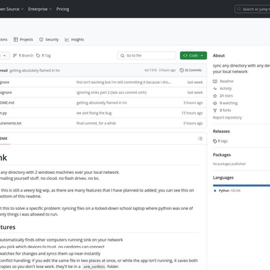Click the Security shield icon

[41, 40]
